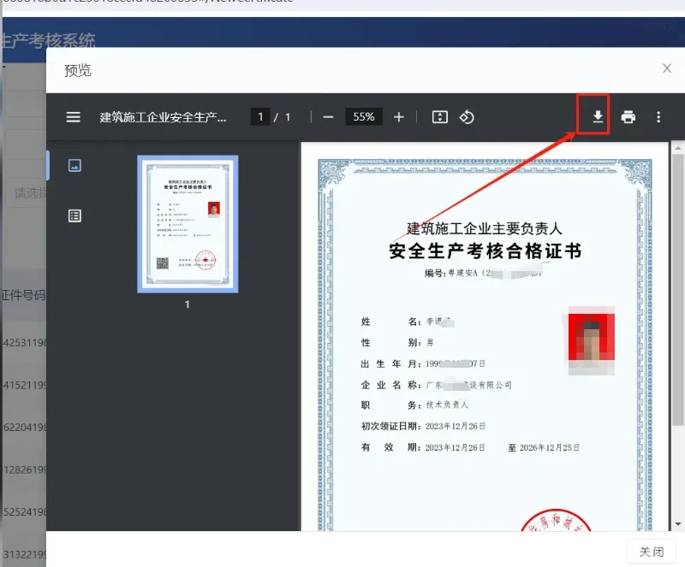Viewport: 685px width, 567px height.
Task: Zoom out with the minus icon
Action: [328, 117]
